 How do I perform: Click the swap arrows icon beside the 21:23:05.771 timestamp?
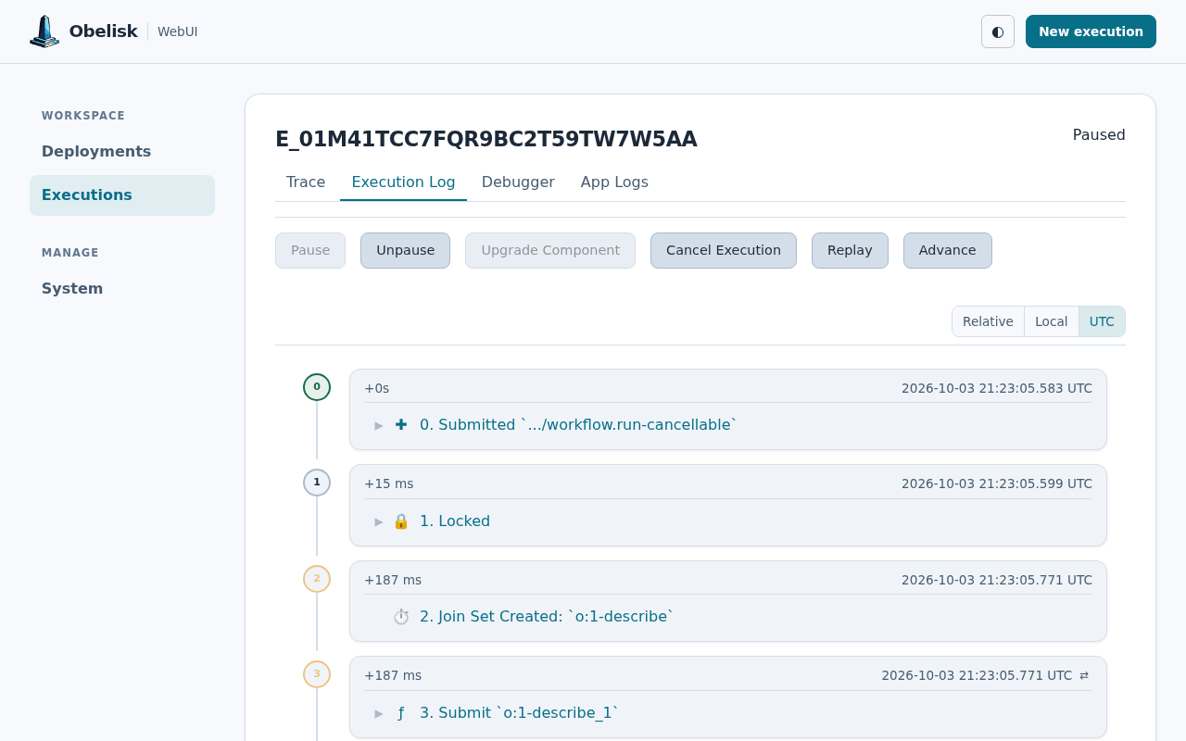click(1084, 675)
